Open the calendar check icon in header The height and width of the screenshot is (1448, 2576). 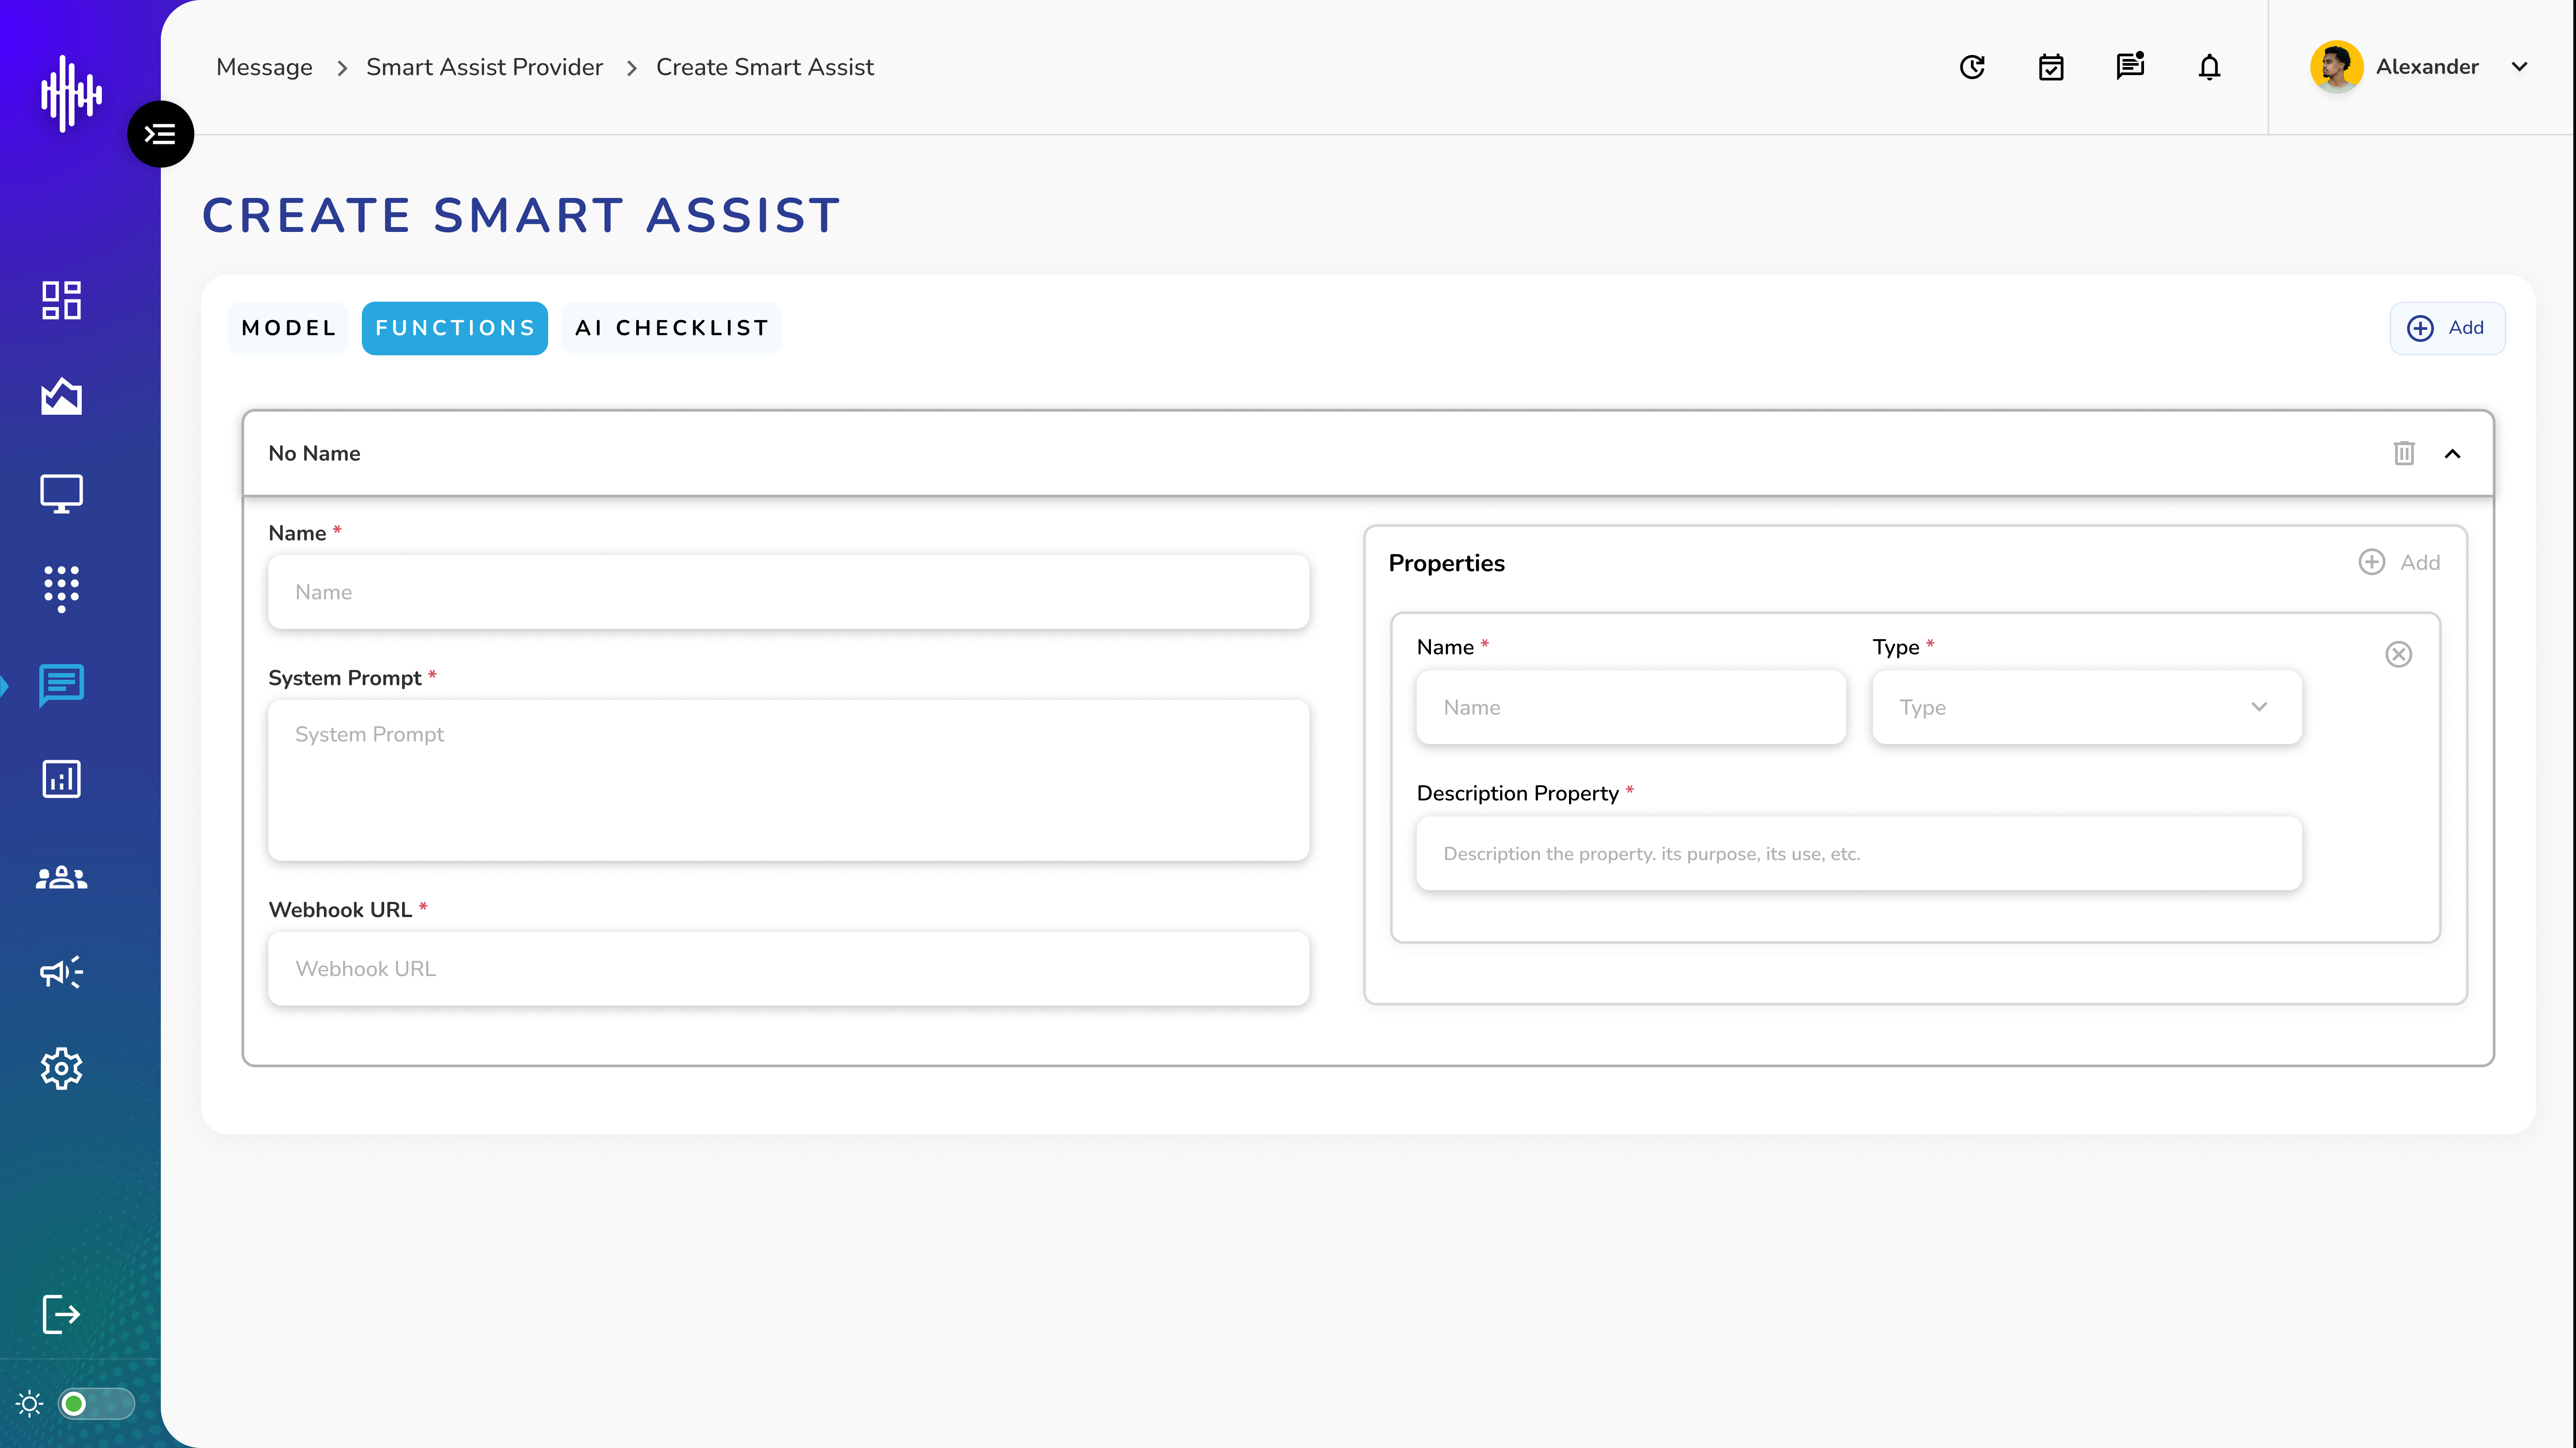2051,67
